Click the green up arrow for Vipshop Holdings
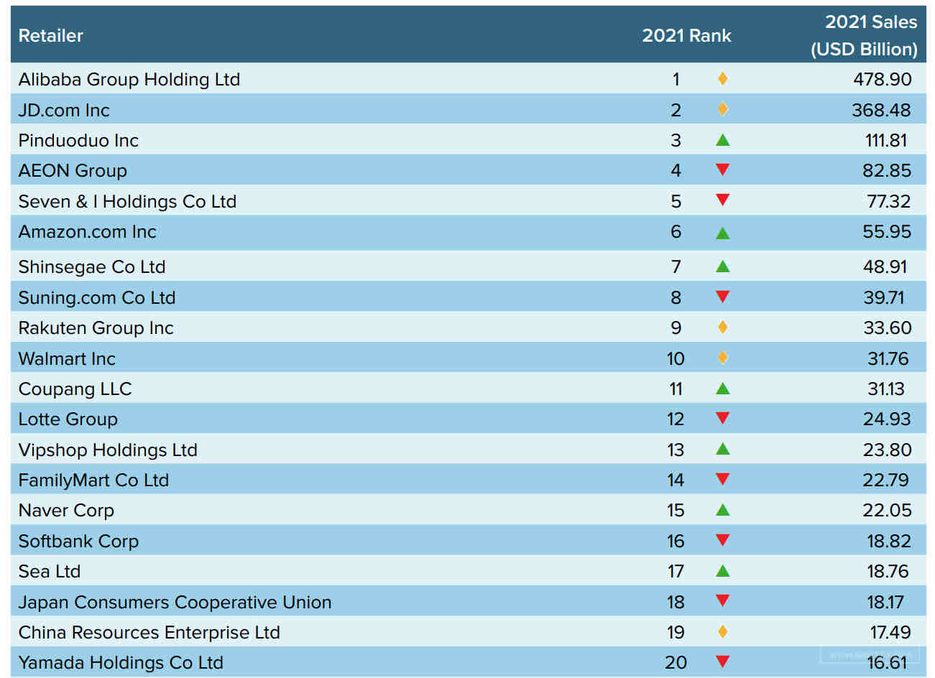Image resolution: width=935 pixels, height=678 pixels. 723,449
